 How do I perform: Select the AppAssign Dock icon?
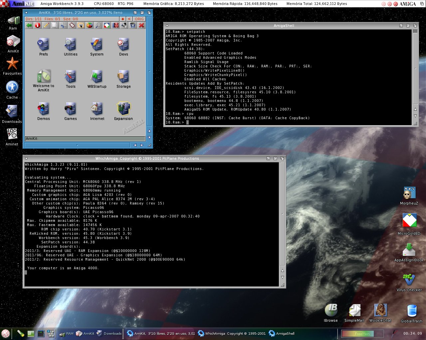pos(409,252)
